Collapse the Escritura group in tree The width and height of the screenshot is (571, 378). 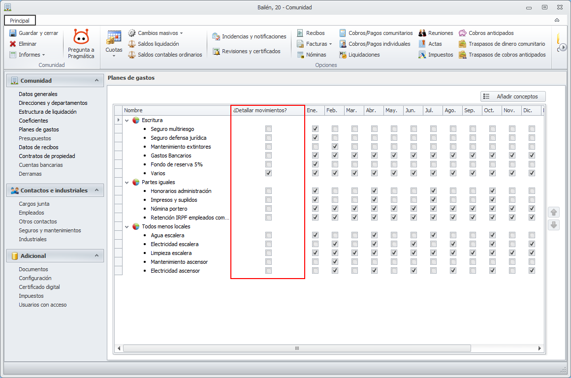[x=127, y=121]
